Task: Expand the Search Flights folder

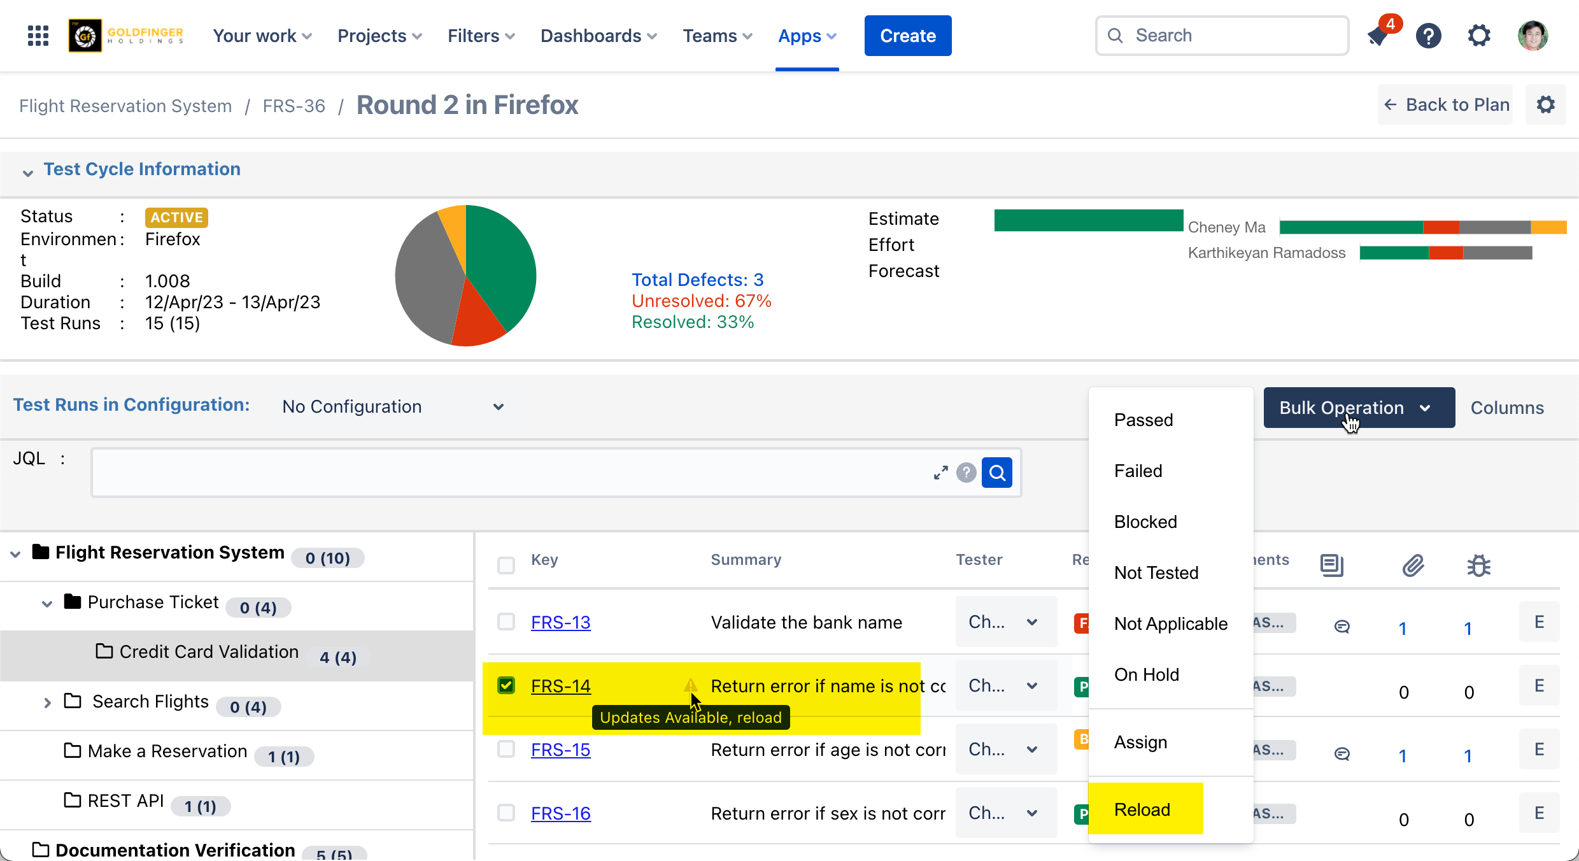Action: (47, 703)
